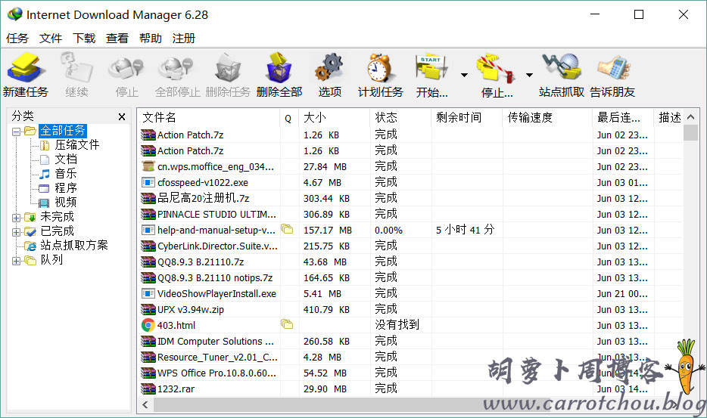The height and width of the screenshot is (418, 707).
Task: Click the 停止... queue stop icon
Action: tap(496, 69)
